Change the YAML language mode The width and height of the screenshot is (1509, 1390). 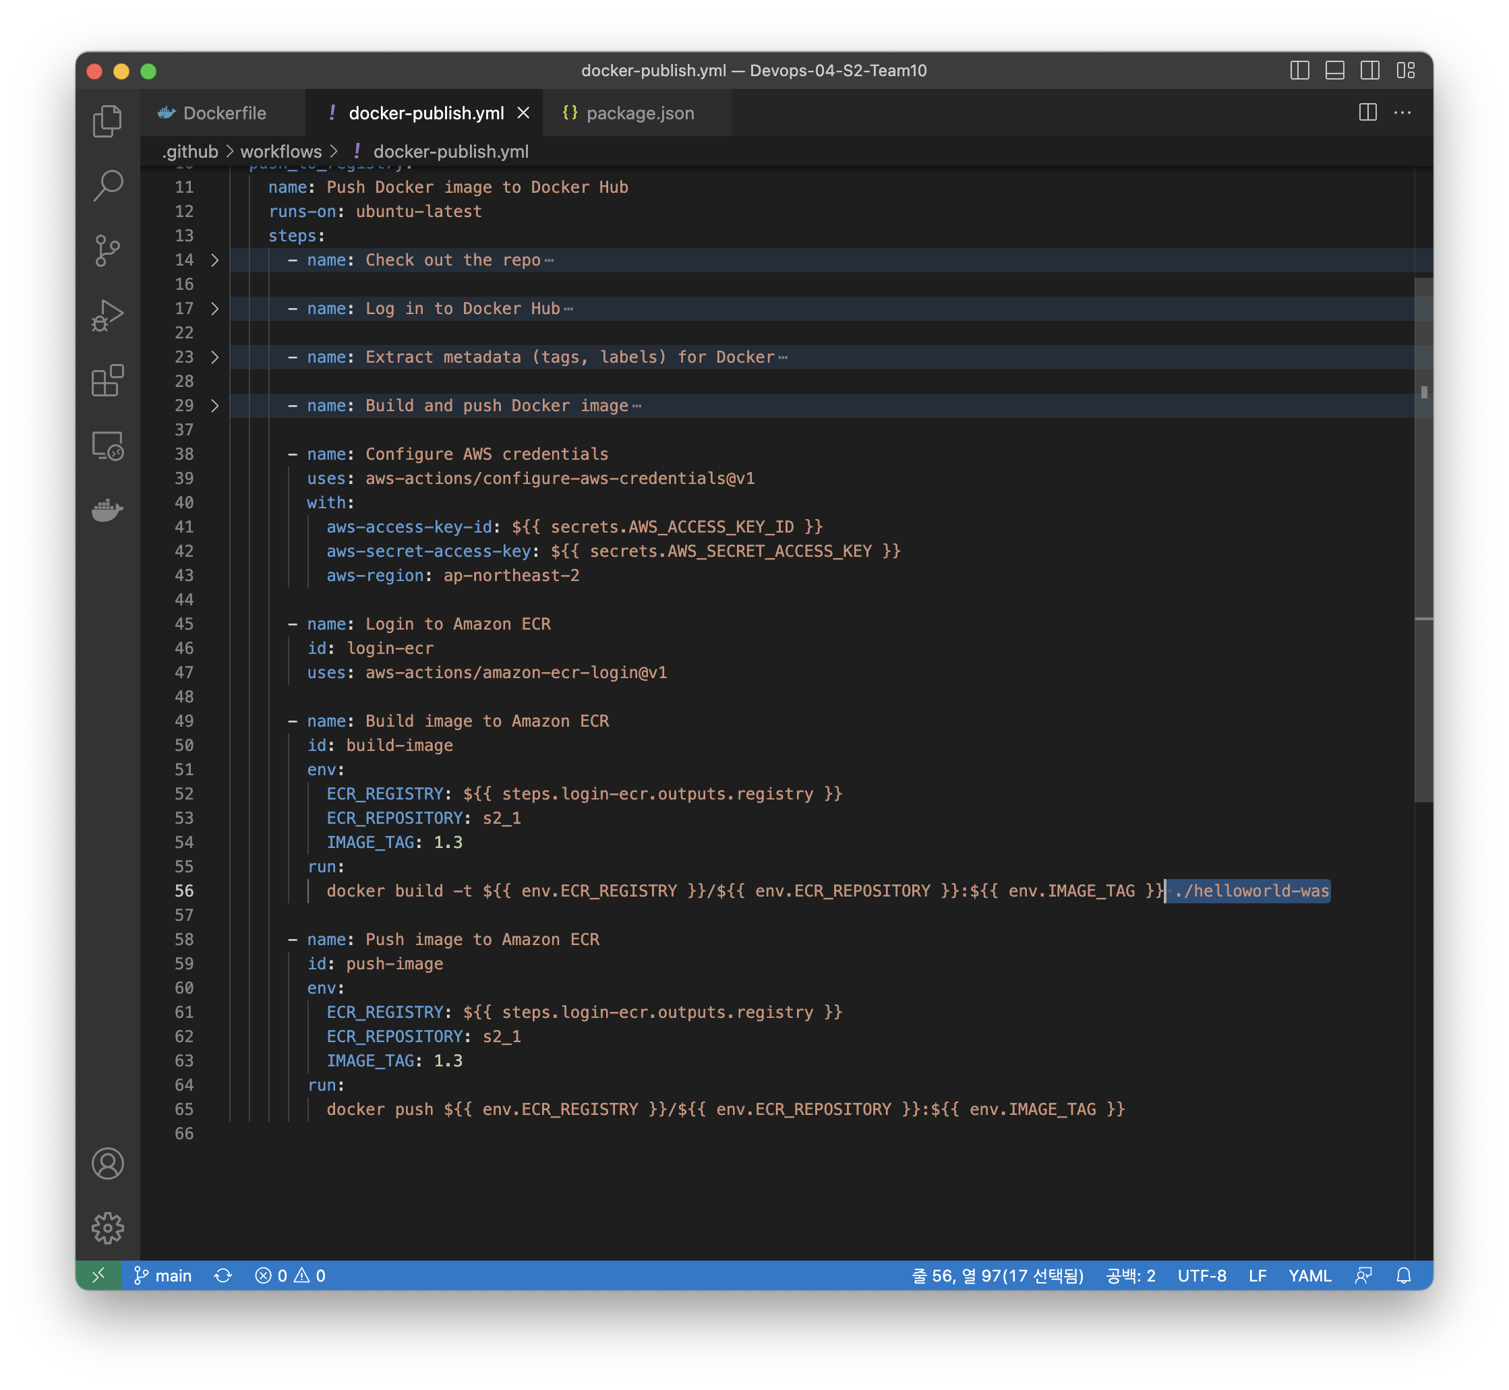click(x=1309, y=1275)
